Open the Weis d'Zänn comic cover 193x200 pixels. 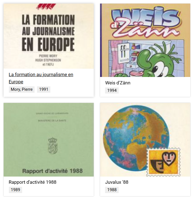click(x=145, y=40)
